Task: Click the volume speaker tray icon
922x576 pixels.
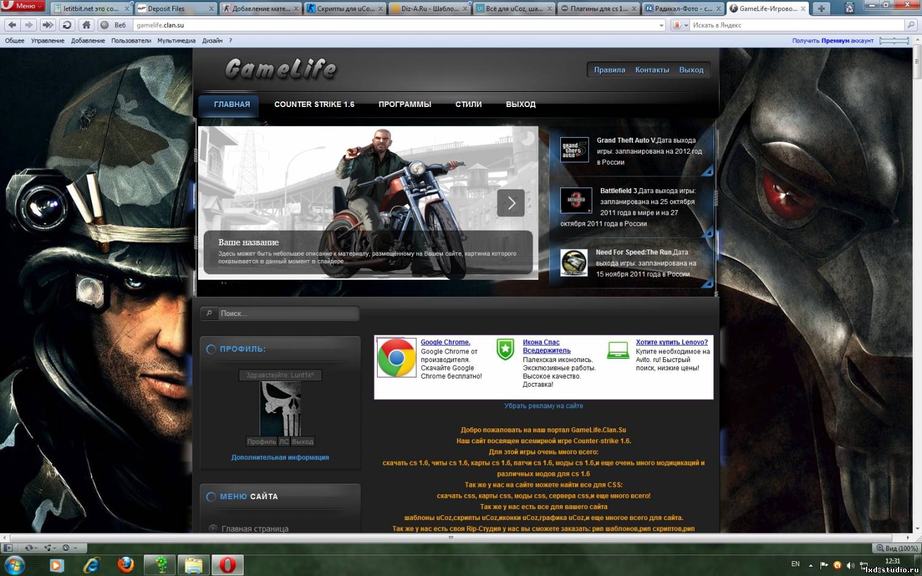Action: [x=851, y=565]
